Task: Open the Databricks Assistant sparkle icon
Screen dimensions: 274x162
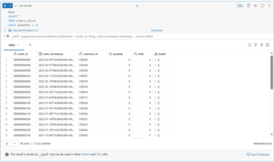Action: (x=256, y=6)
